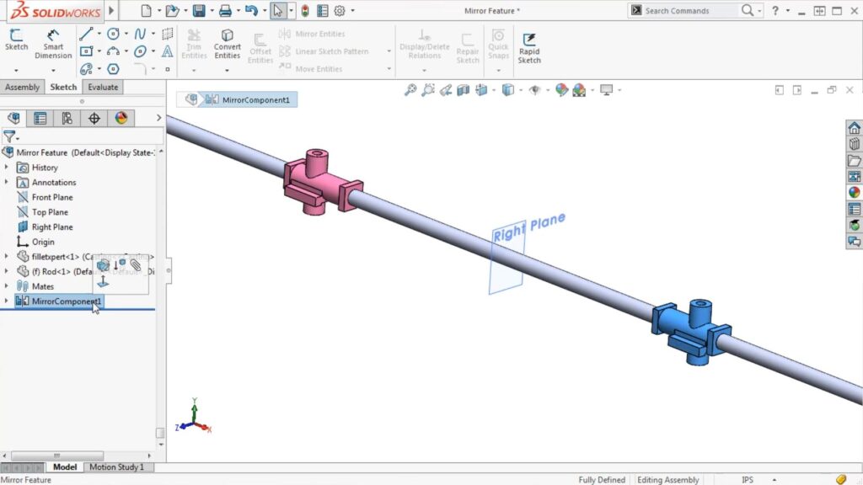Click Zoom to Fit in view toolbar
Image resolution: width=863 pixels, height=485 pixels.
(x=410, y=89)
